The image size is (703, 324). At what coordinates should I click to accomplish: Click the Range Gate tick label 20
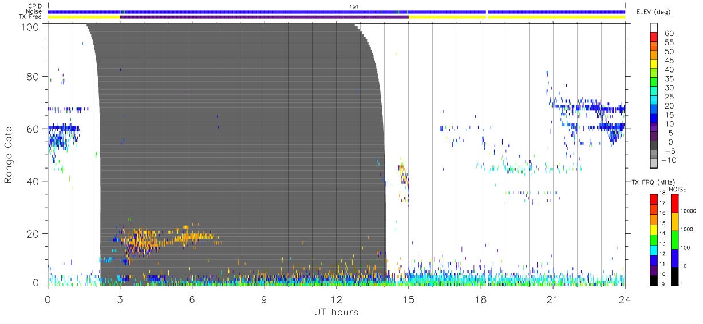(33, 234)
